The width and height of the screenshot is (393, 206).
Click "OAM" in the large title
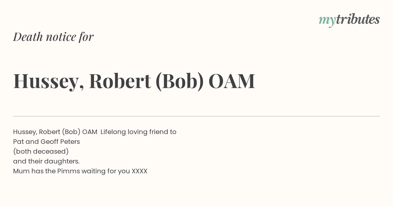[x=232, y=81]
